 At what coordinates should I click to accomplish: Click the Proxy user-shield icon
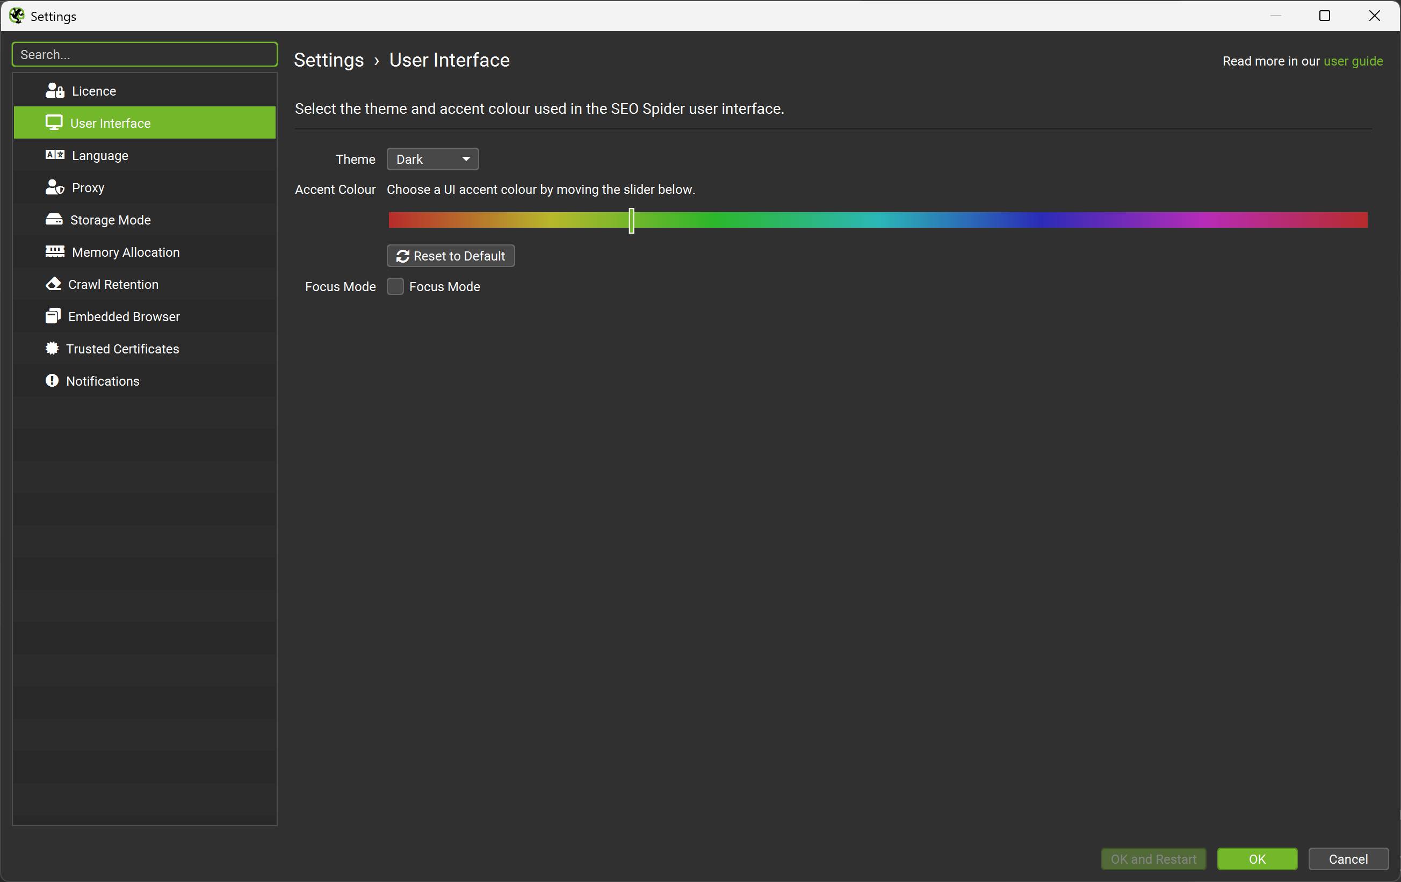click(55, 187)
